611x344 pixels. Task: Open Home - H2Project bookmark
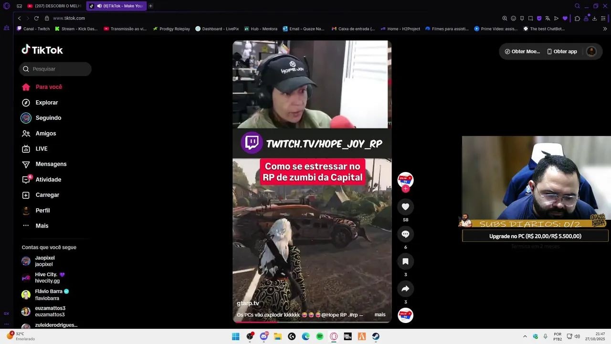click(x=400, y=29)
